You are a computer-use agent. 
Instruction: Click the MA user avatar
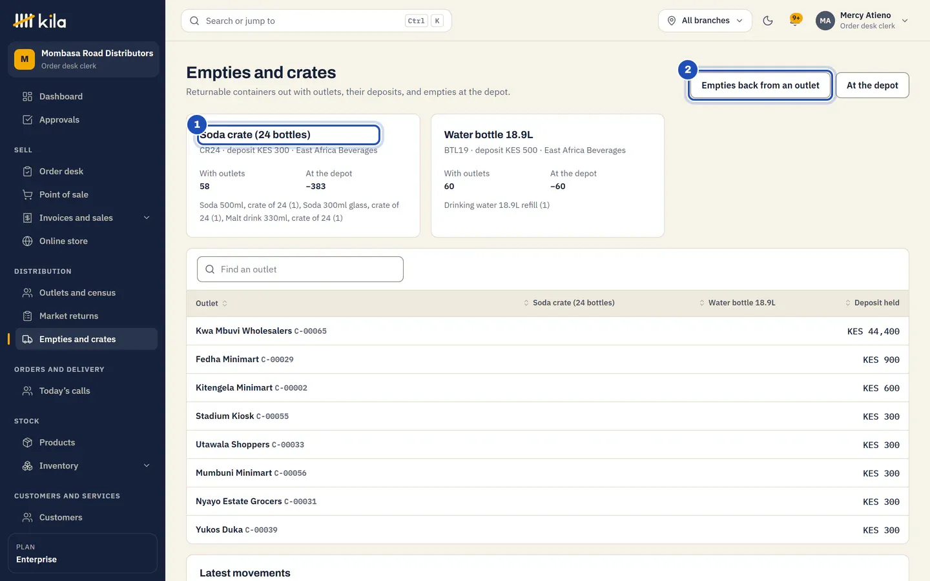point(825,21)
